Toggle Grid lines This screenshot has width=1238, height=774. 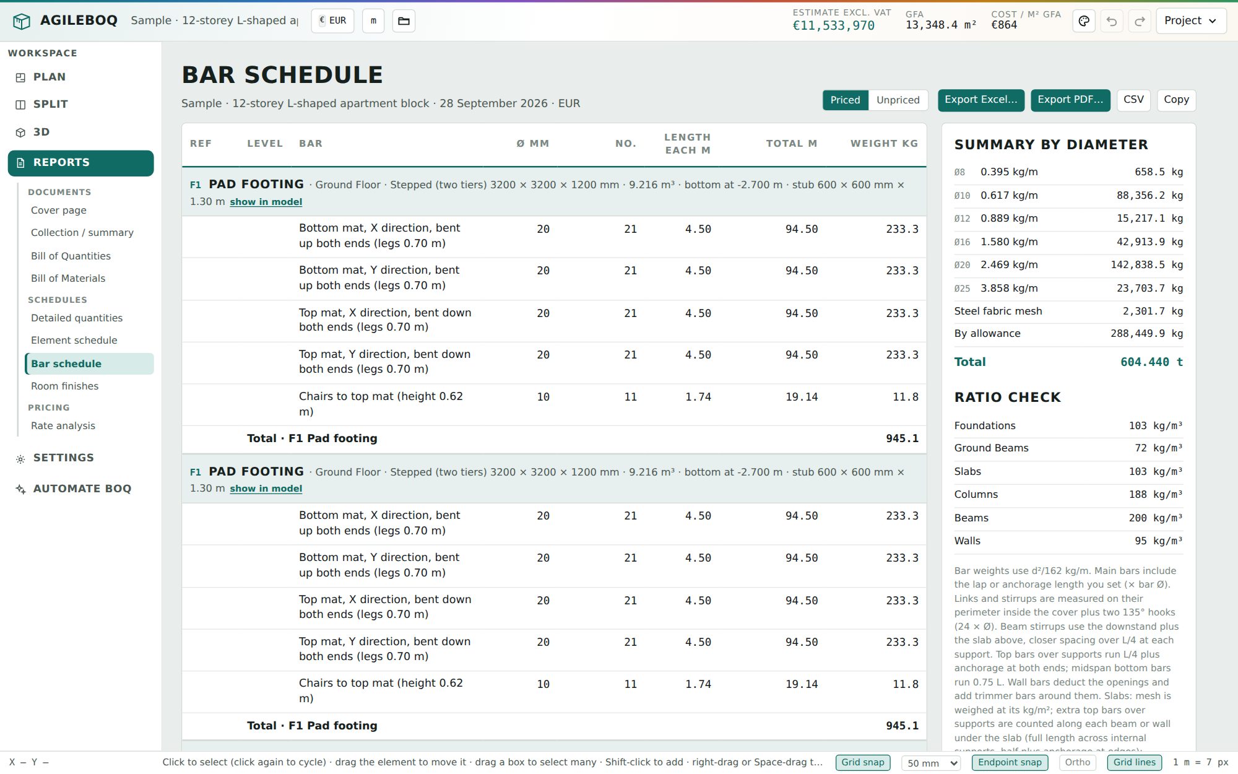pos(1134,762)
